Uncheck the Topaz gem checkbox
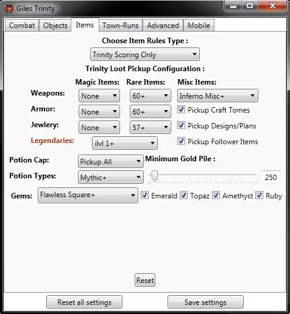The width and height of the screenshot is (290, 314). tap(183, 195)
